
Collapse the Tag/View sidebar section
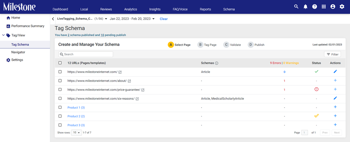click(x=3, y=35)
